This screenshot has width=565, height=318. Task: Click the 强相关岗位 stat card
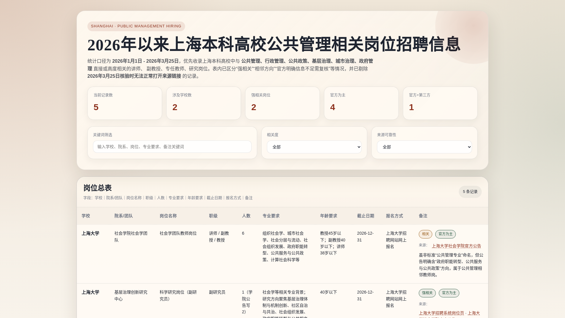[x=282, y=103]
